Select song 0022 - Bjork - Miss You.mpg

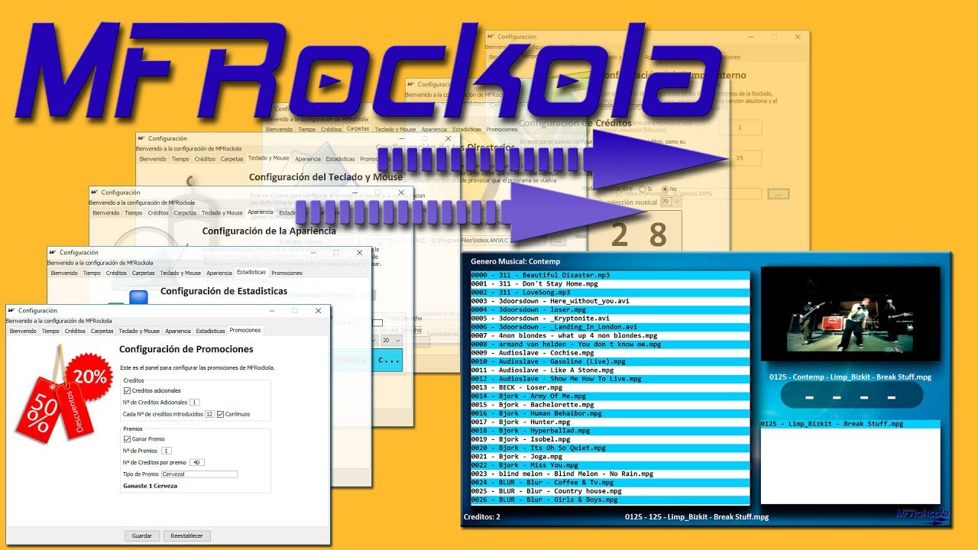[x=610, y=465]
